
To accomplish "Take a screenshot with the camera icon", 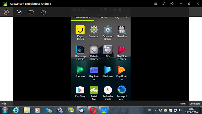I will click(19, 12).
